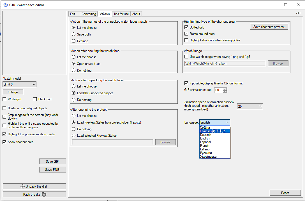Select Español from the language list
Viewport: 305px width, 201px height.
pyautogui.click(x=215, y=142)
